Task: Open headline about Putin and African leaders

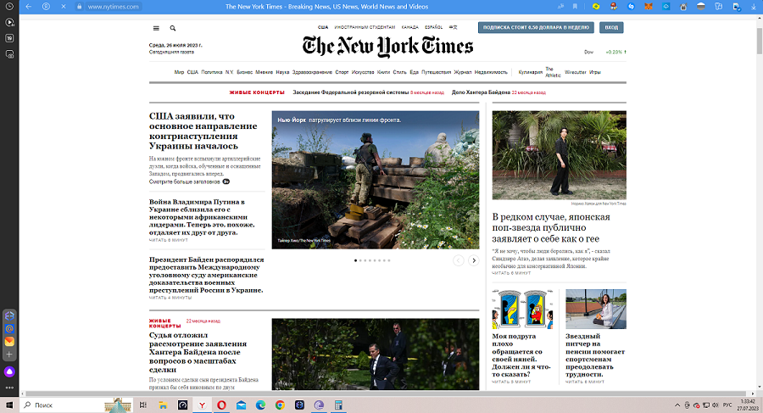Action: point(202,217)
